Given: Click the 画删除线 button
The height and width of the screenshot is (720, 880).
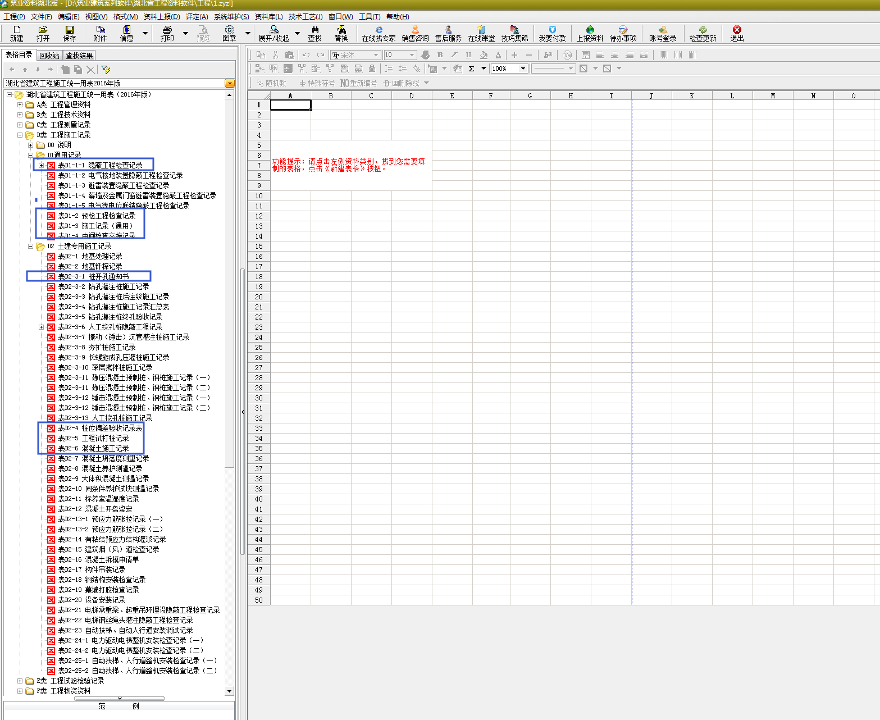Looking at the screenshot, I should 401,83.
